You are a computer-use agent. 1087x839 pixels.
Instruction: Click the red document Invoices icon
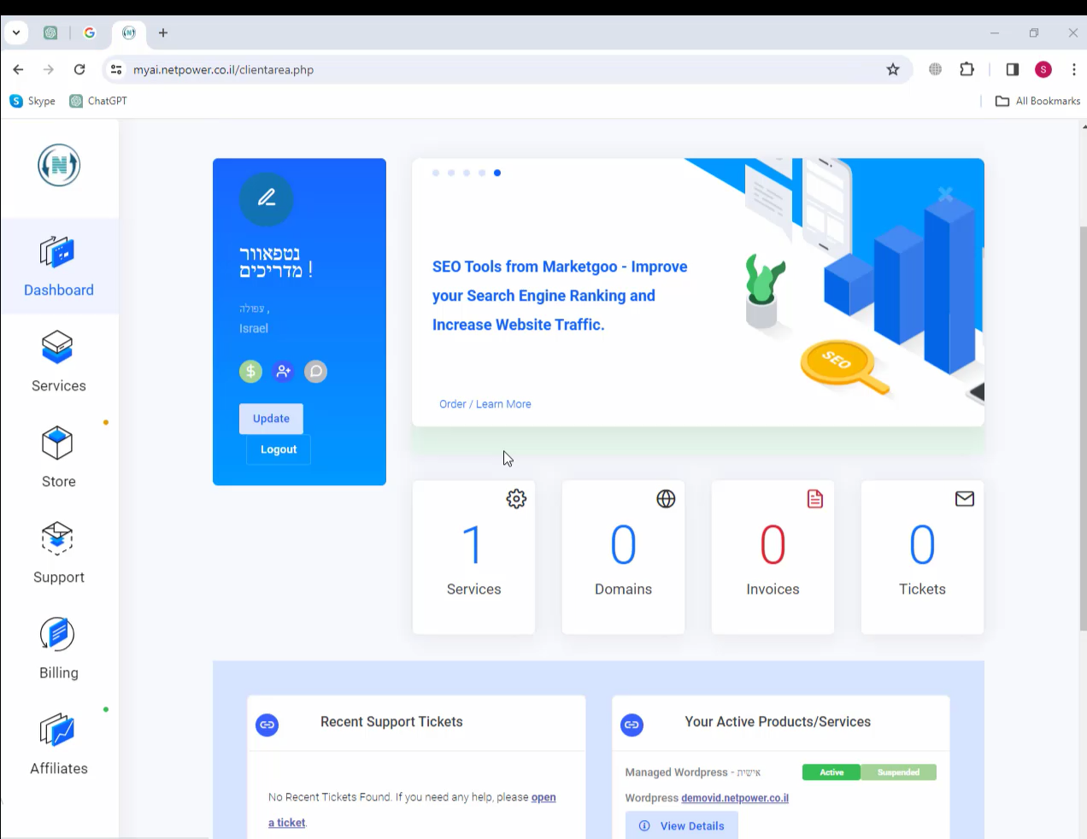pos(815,499)
